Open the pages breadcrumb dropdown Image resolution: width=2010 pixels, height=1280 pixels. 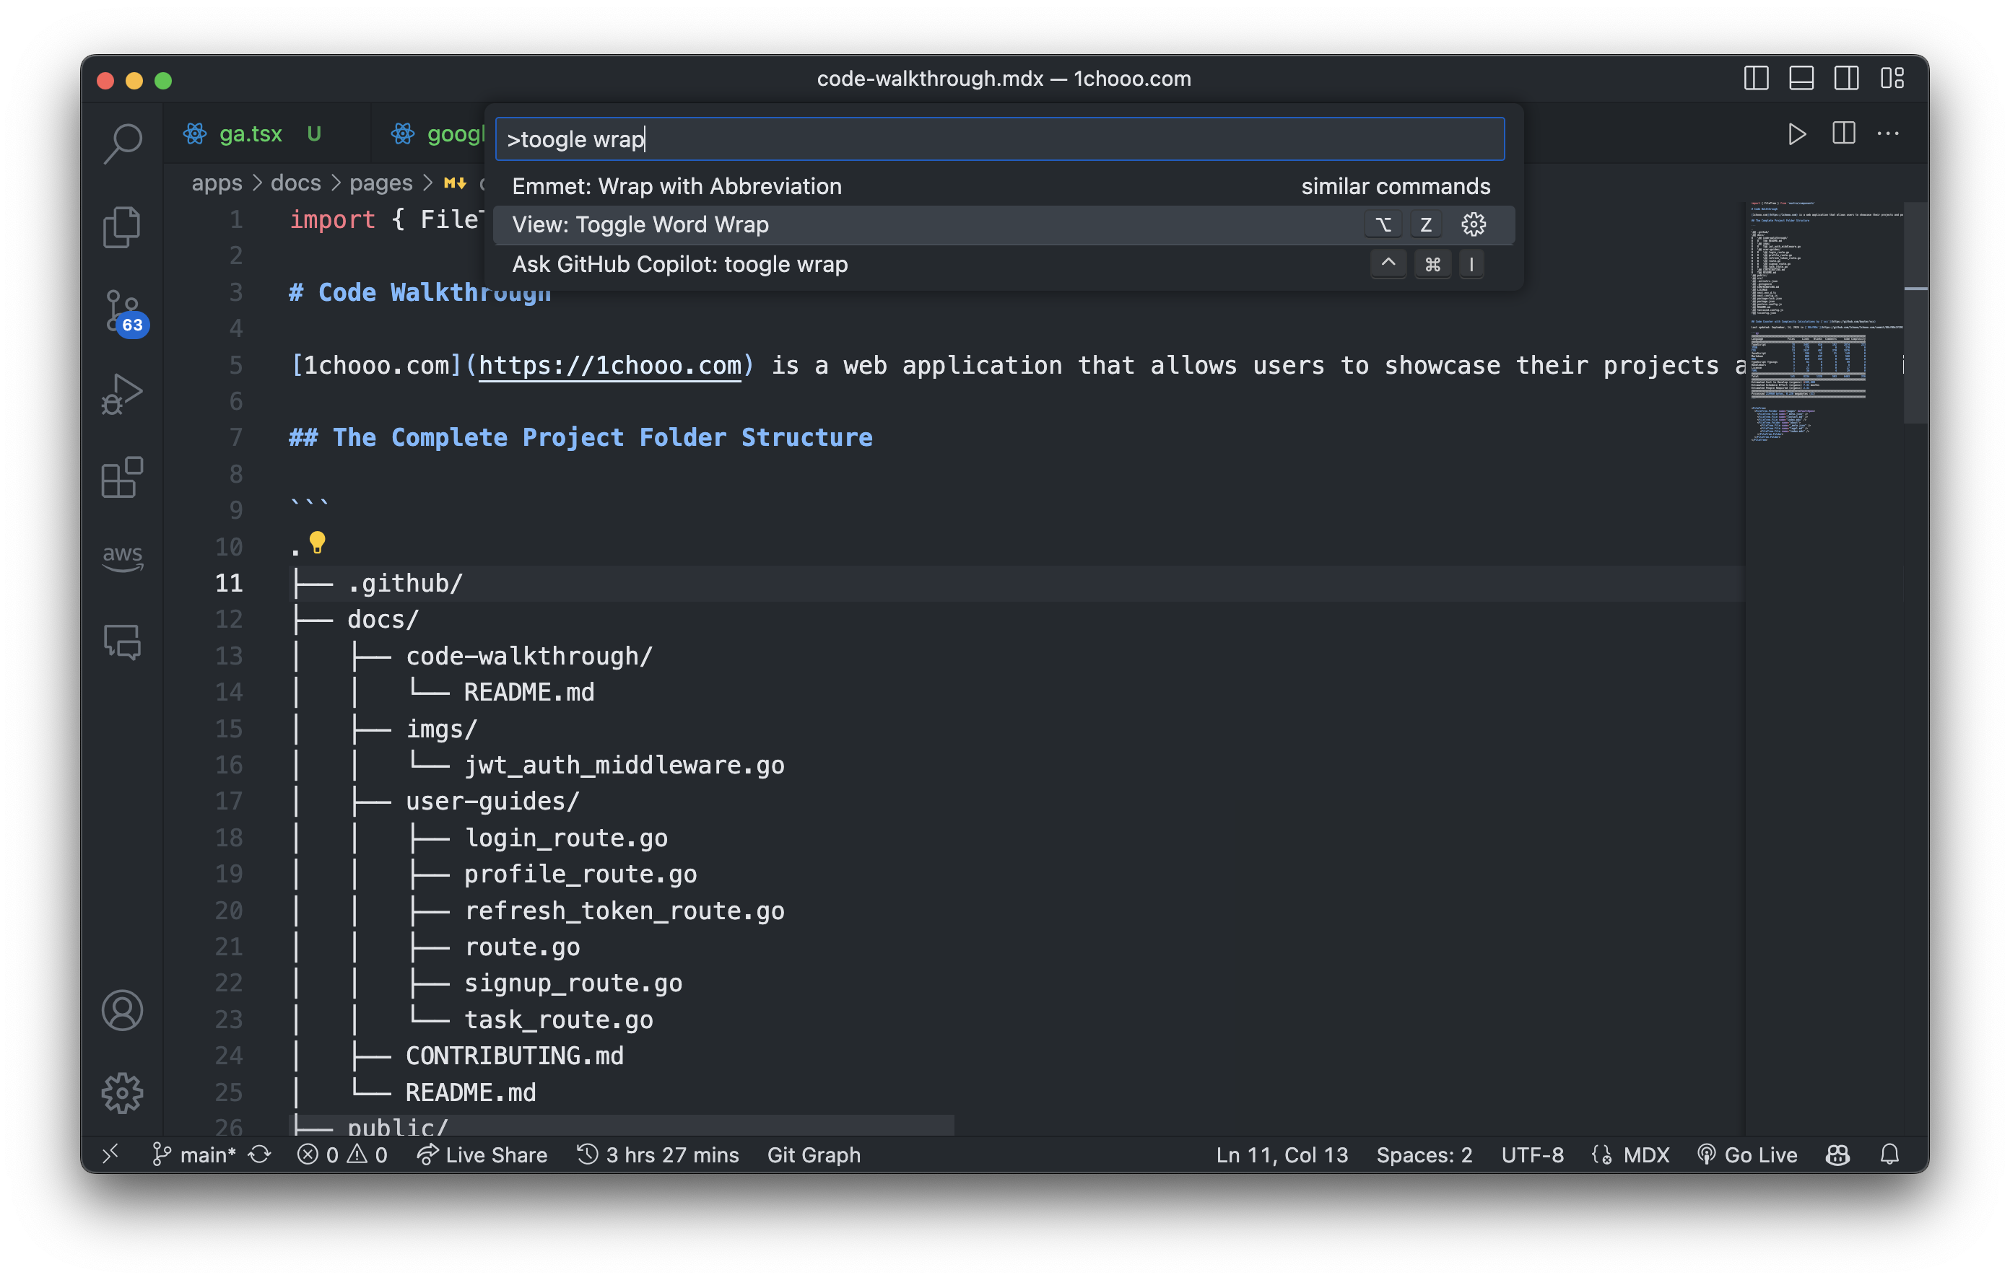click(380, 183)
